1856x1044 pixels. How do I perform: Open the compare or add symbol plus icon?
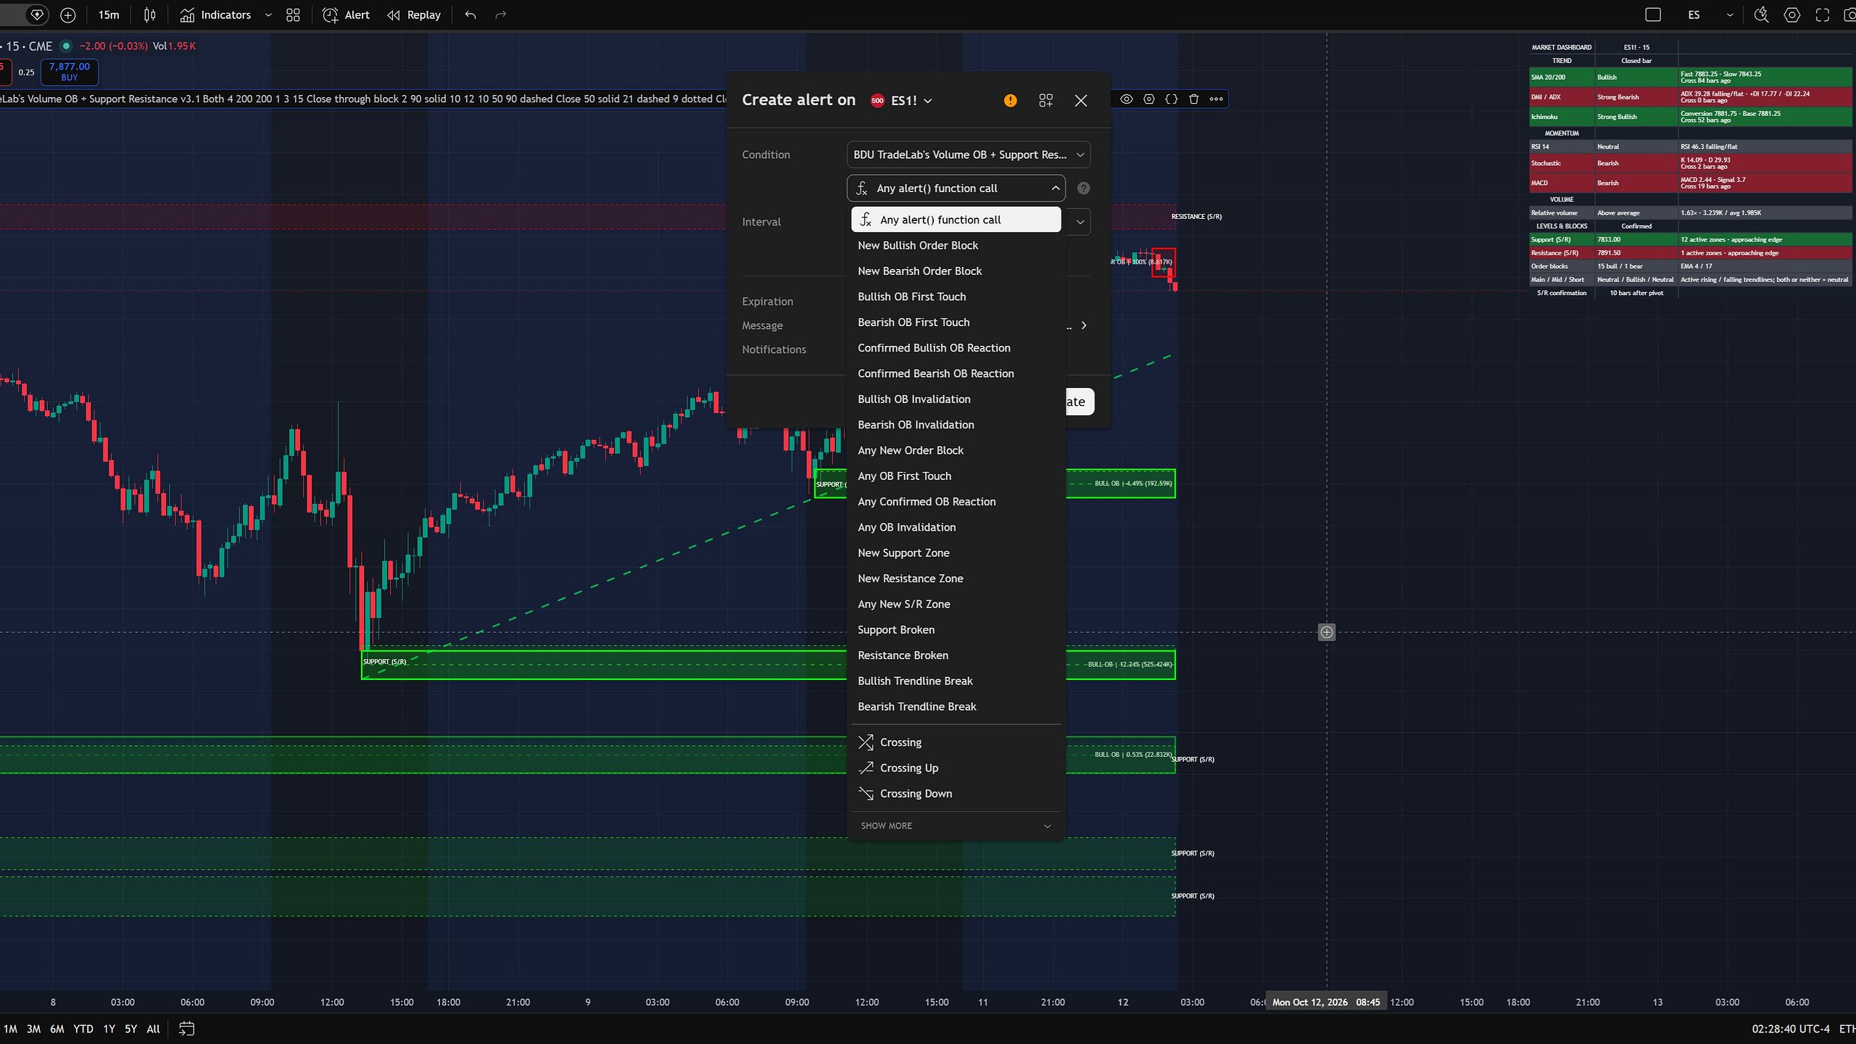coord(67,14)
